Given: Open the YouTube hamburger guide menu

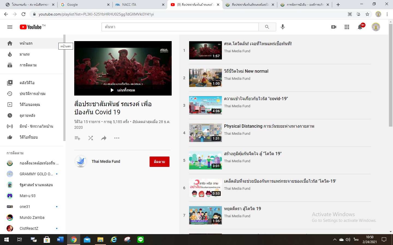Looking at the screenshot, I should coord(10,27).
